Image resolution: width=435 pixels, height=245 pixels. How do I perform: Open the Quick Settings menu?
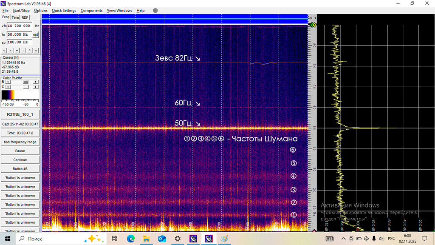(64, 11)
